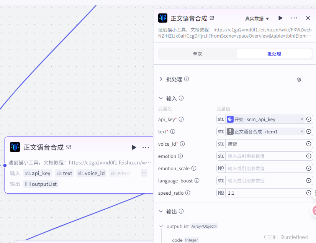
Task: Open the panel's three-dot more options menu
Action: coord(294,18)
